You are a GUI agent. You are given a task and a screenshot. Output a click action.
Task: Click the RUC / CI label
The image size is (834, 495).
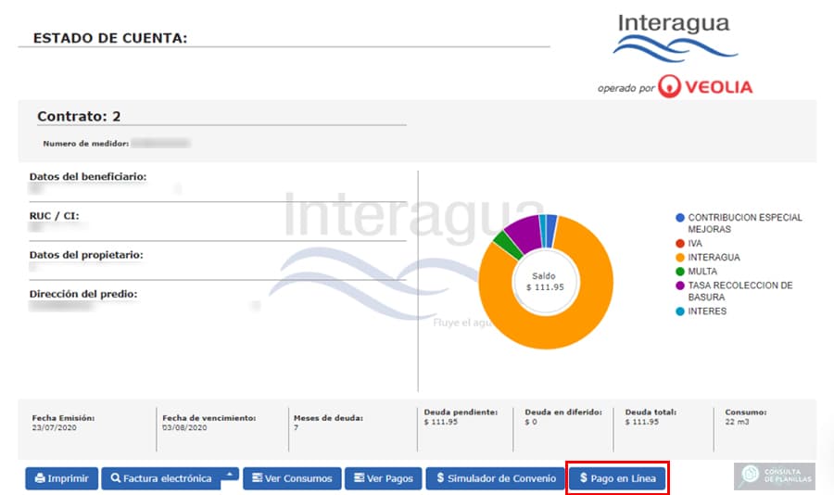click(x=55, y=216)
